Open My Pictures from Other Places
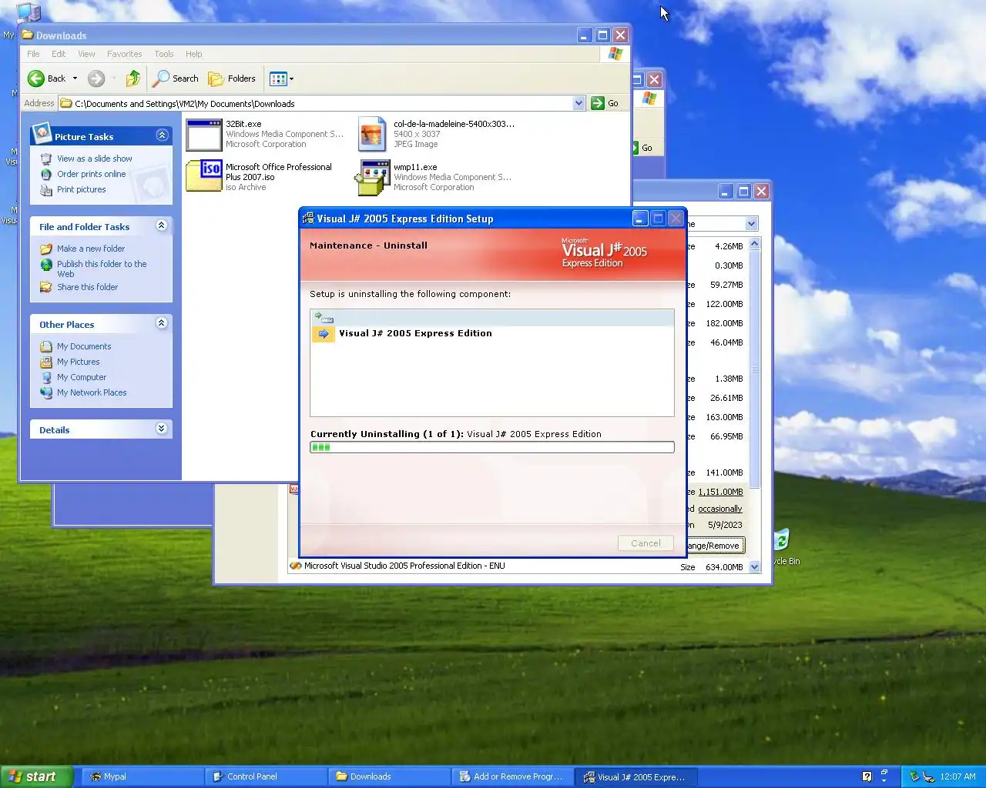This screenshot has height=788, width=986. [x=78, y=362]
